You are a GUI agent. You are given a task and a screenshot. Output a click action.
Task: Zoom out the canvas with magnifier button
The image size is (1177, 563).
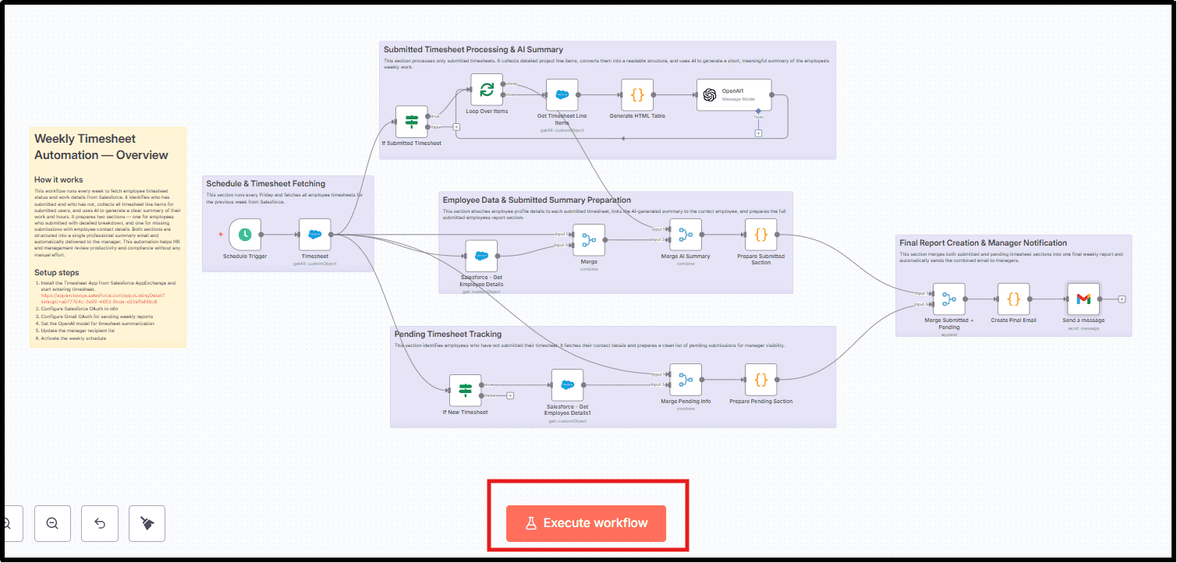click(52, 523)
